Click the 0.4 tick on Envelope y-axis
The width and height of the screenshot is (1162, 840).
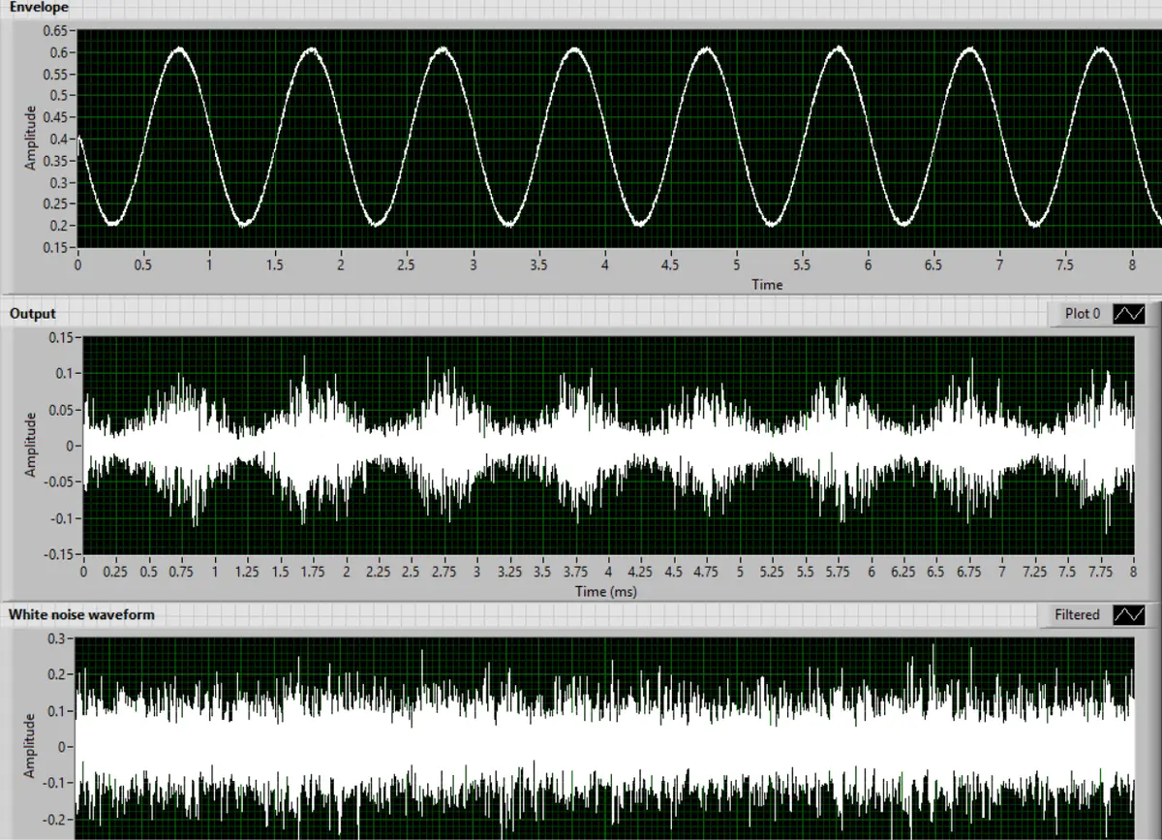coord(59,139)
